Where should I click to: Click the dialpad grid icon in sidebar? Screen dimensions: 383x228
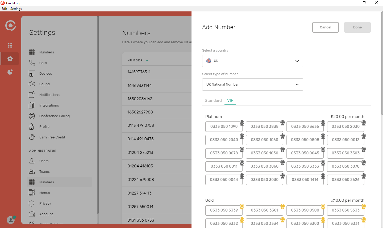10,45
